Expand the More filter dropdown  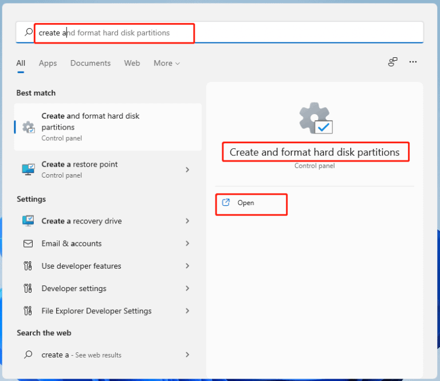166,63
